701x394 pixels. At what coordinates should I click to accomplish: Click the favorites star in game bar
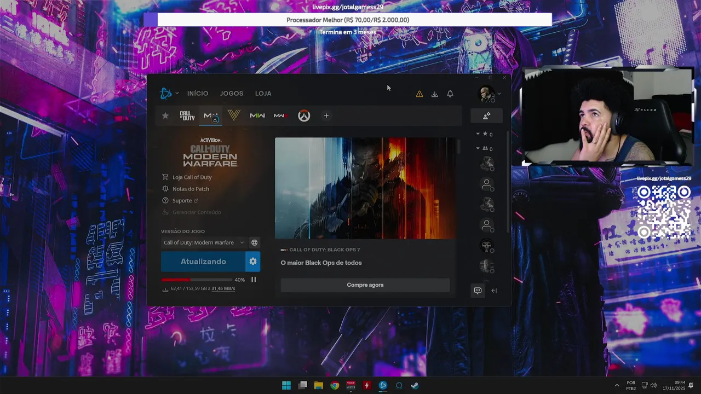(x=165, y=115)
